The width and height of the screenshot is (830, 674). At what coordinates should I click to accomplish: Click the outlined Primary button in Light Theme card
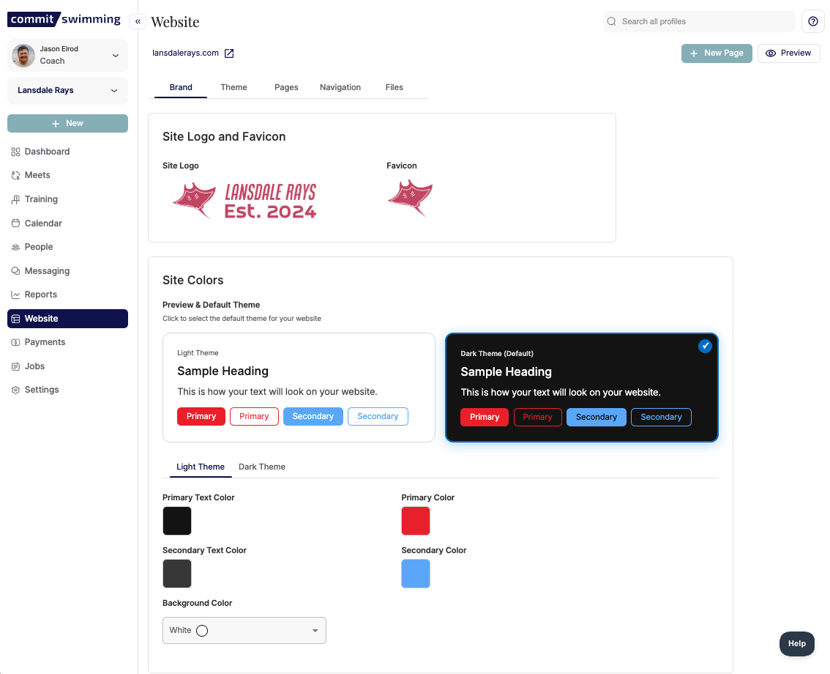pyautogui.click(x=254, y=416)
